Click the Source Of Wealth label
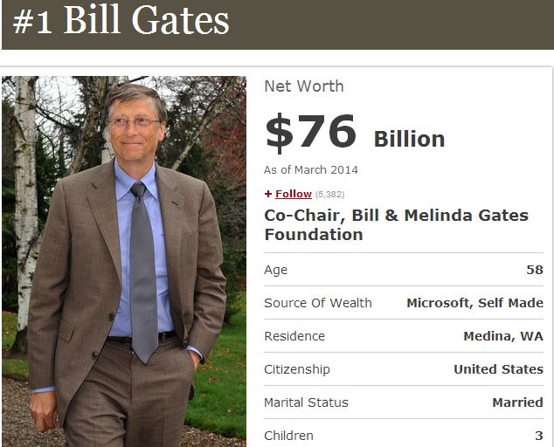 [318, 303]
